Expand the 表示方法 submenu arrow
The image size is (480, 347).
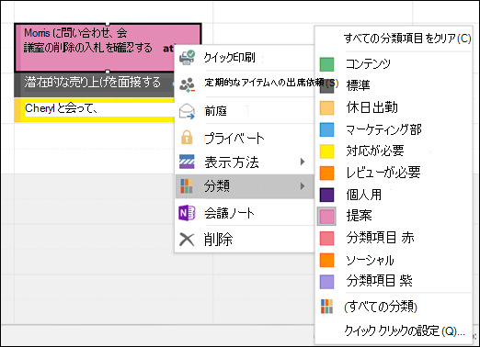point(303,162)
